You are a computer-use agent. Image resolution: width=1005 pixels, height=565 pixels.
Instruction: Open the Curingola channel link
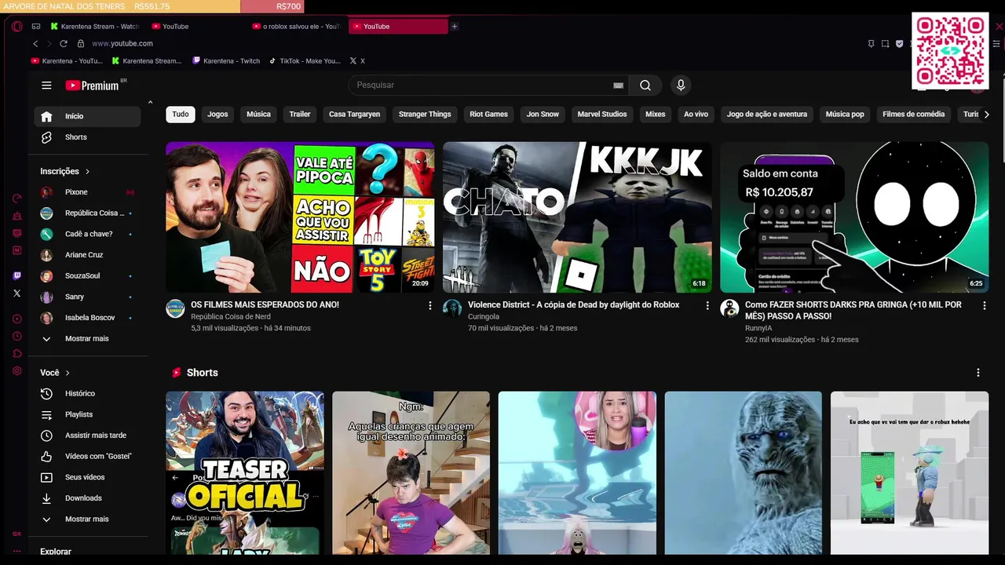tap(484, 316)
